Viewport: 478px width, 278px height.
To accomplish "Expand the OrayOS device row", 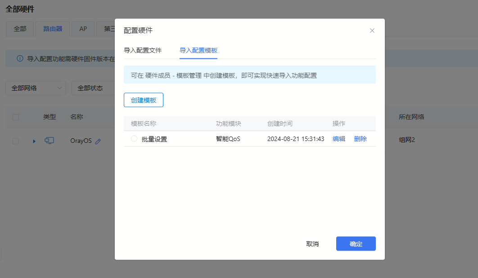I will (34, 140).
